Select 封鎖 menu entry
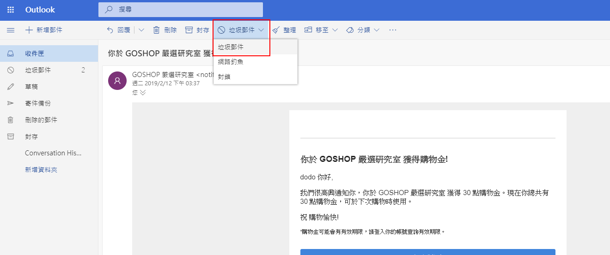 tap(256, 77)
